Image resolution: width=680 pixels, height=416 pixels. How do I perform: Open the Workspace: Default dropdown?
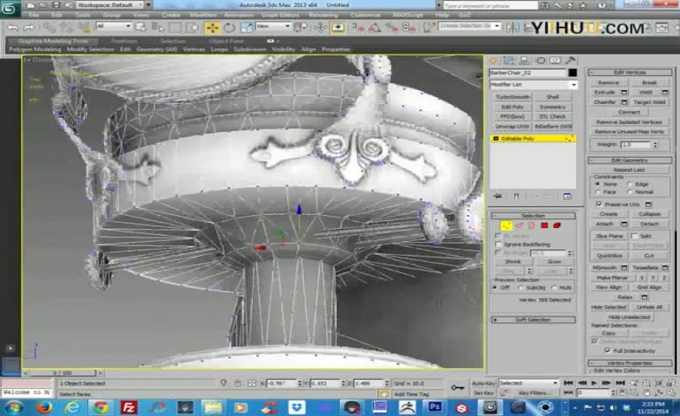pyautogui.click(x=110, y=5)
